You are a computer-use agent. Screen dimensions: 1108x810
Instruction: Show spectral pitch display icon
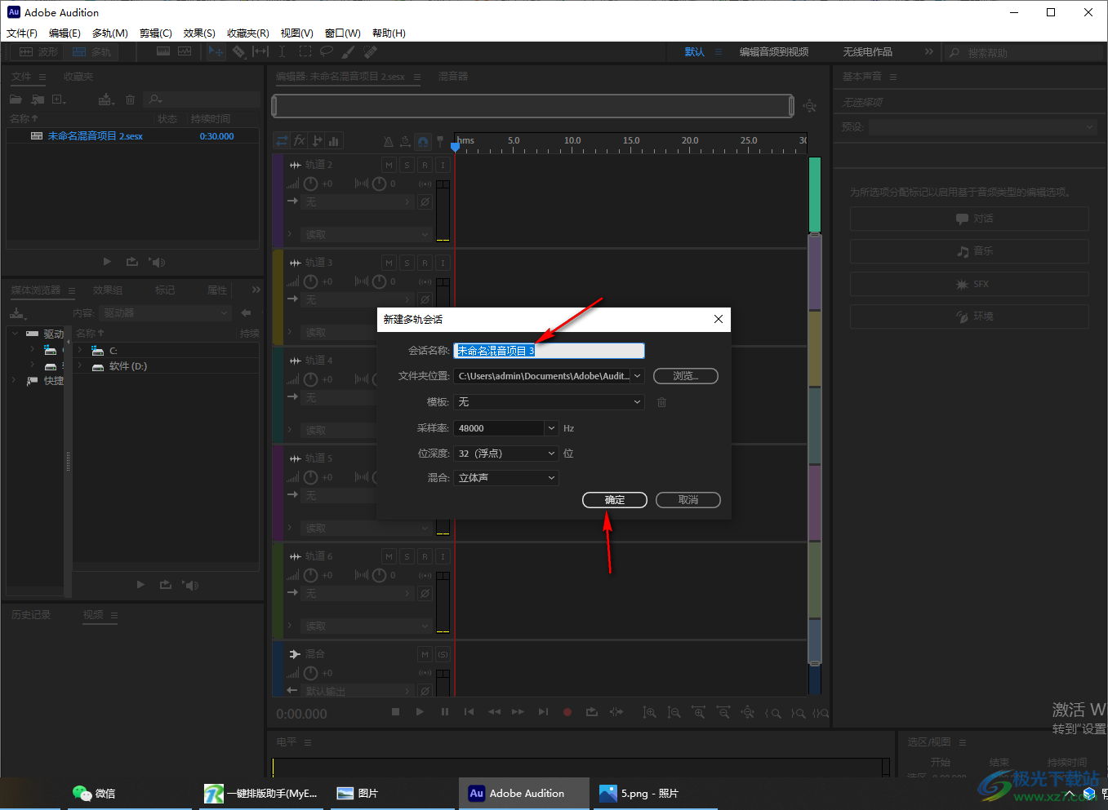pyautogui.click(x=185, y=51)
